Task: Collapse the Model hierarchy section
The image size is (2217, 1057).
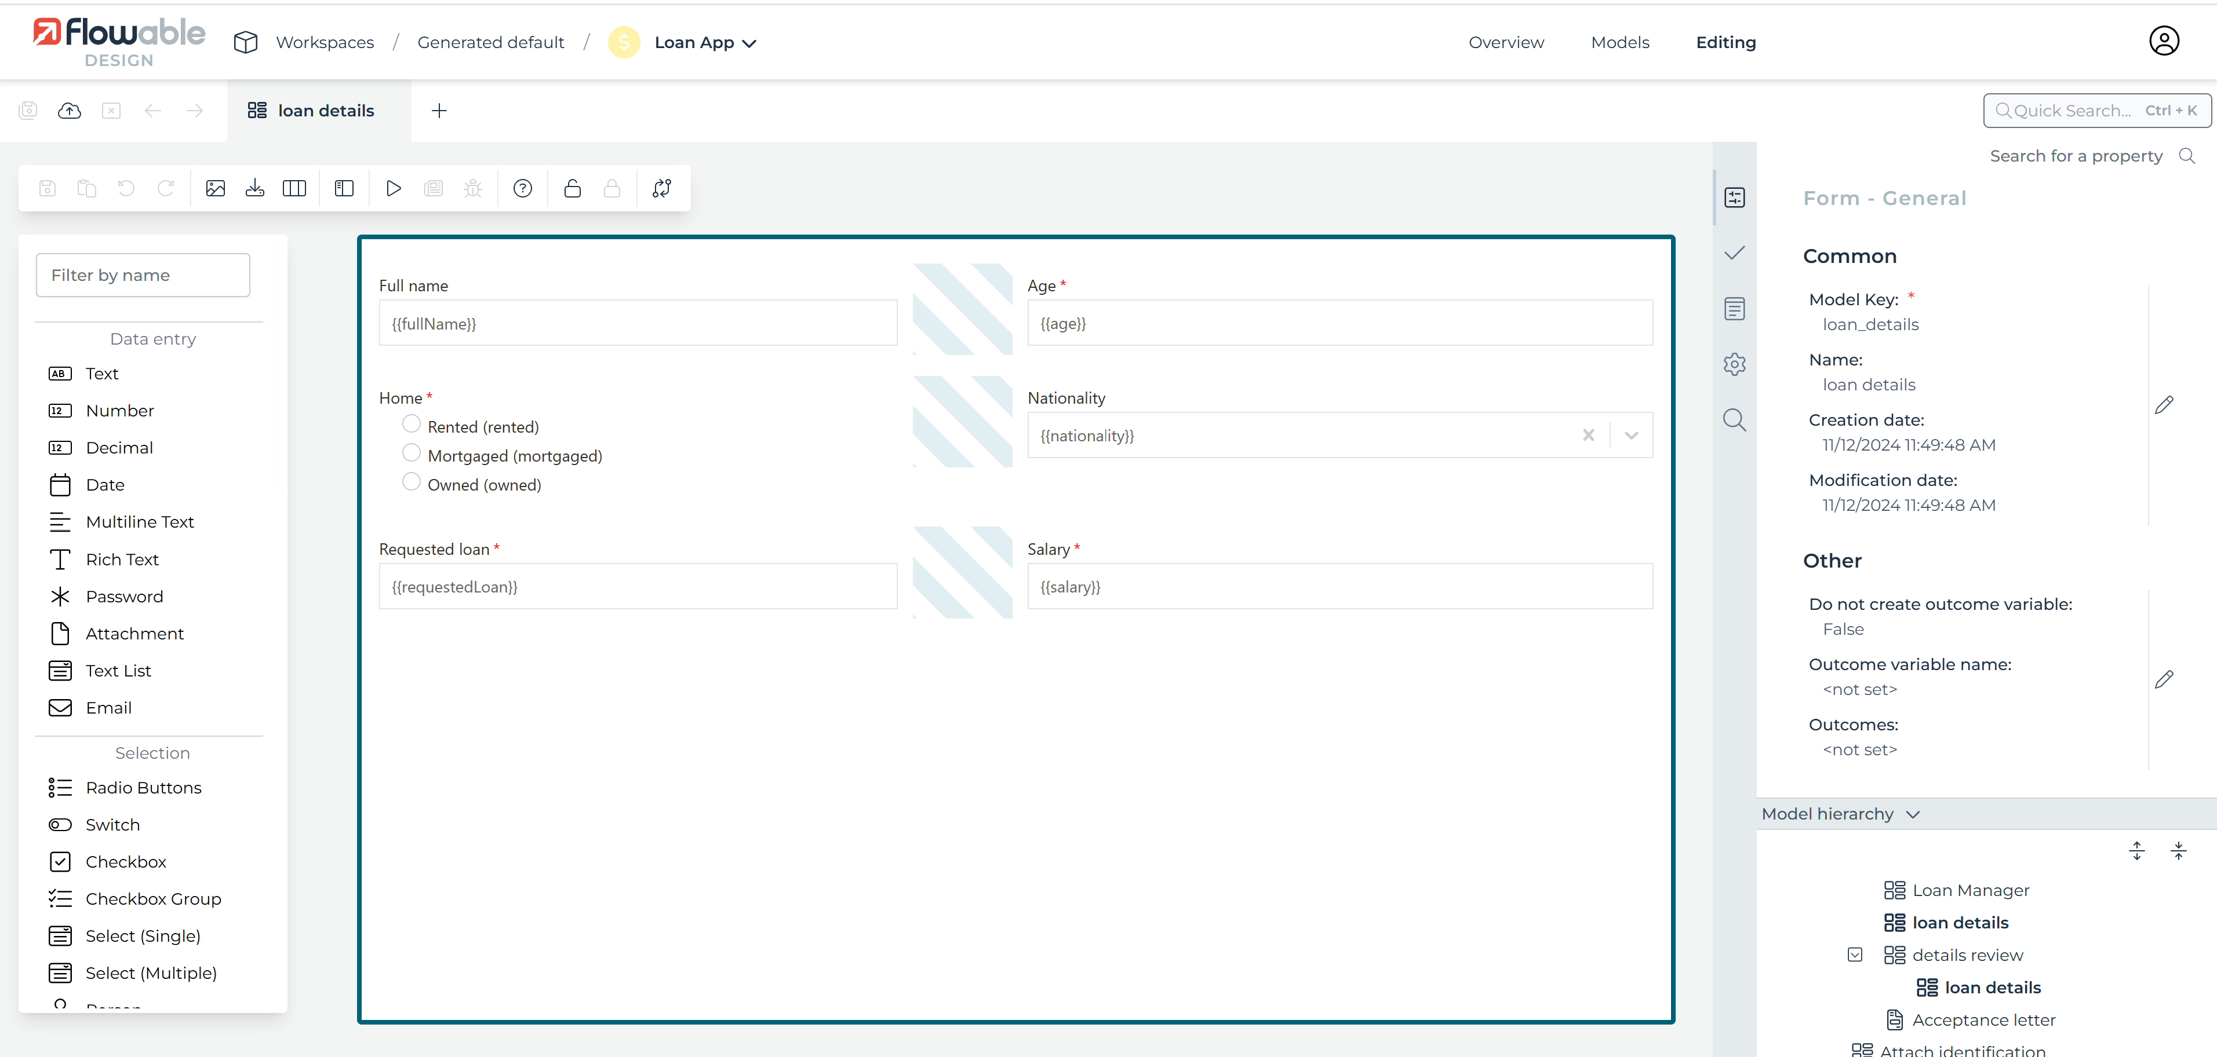Action: (1912, 814)
